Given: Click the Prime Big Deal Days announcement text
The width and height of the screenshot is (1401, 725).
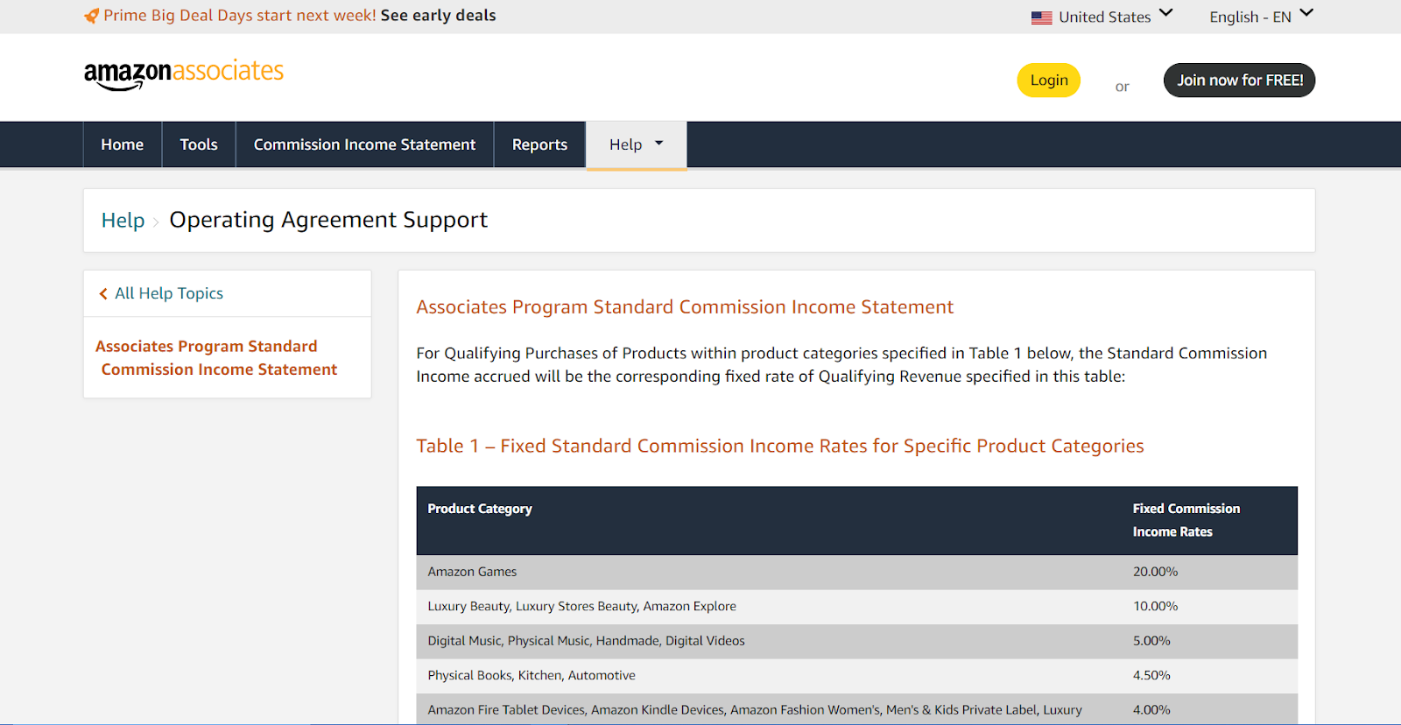Looking at the screenshot, I should point(240,16).
